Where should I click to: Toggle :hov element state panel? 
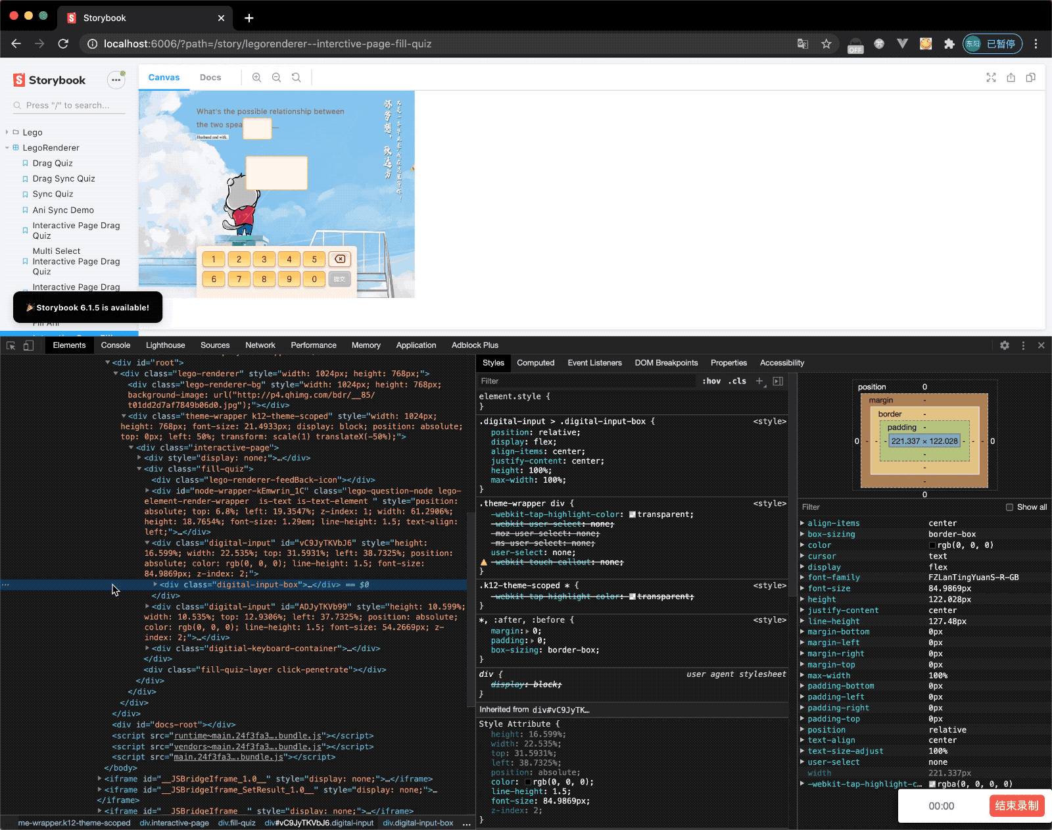tap(711, 381)
